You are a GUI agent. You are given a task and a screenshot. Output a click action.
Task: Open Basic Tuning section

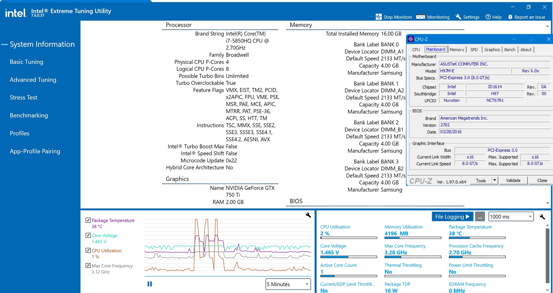point(26,62)
